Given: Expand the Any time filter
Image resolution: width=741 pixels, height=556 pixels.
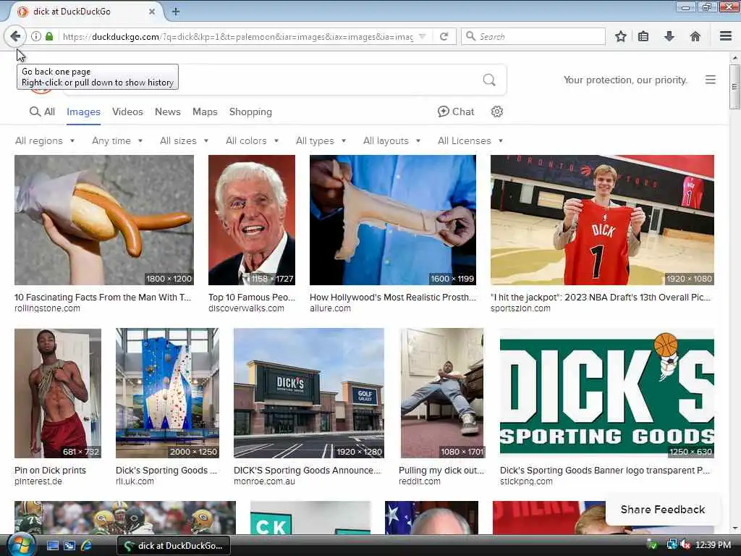Looking at the screenshot, I should [117, 141].
